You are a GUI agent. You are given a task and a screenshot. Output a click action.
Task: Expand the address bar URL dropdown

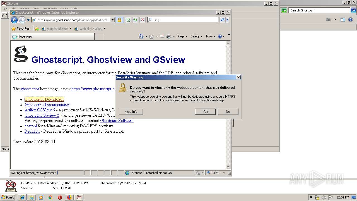112,20
